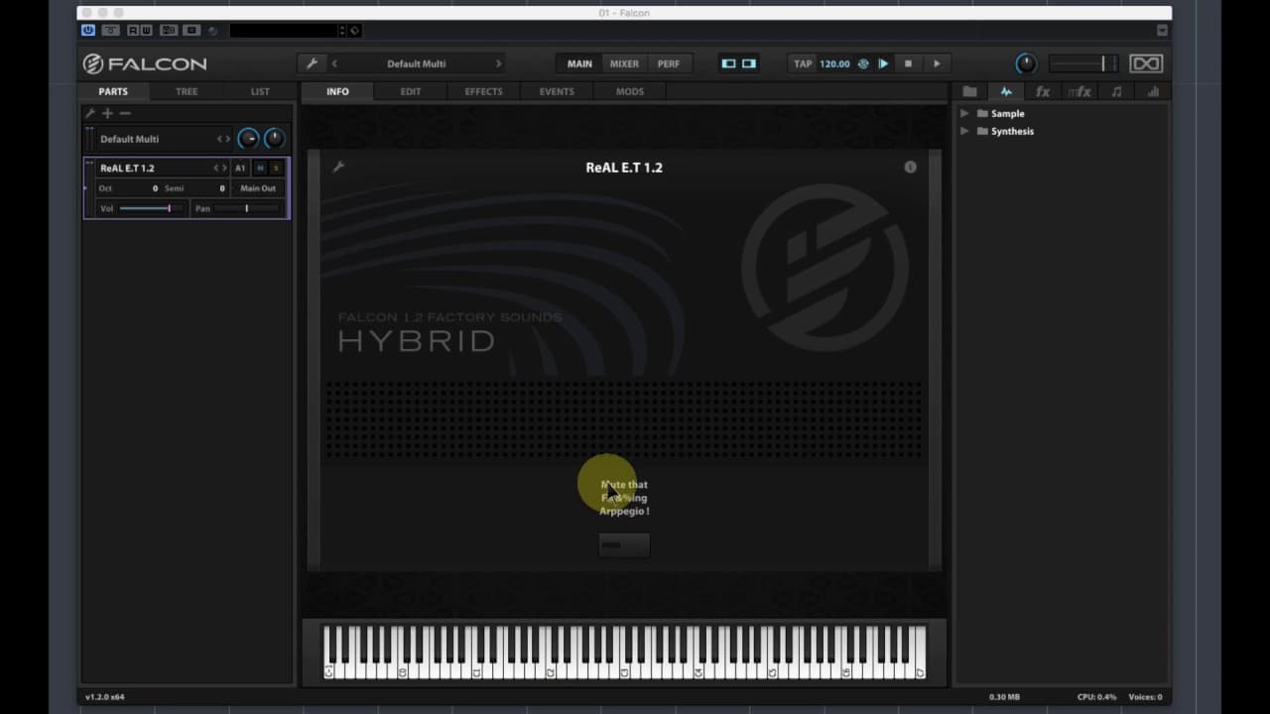Click the UVI logo icon
This screenshot has width=1270, height=714.
(x=1146, y=63)
